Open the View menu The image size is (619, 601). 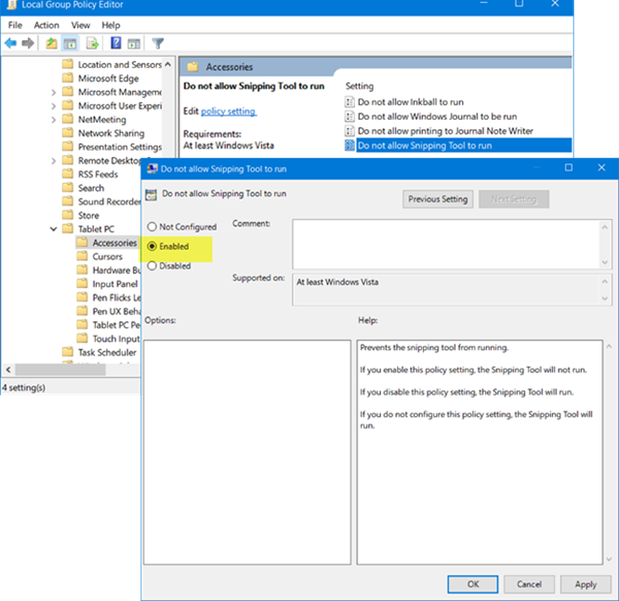[80, 25]
